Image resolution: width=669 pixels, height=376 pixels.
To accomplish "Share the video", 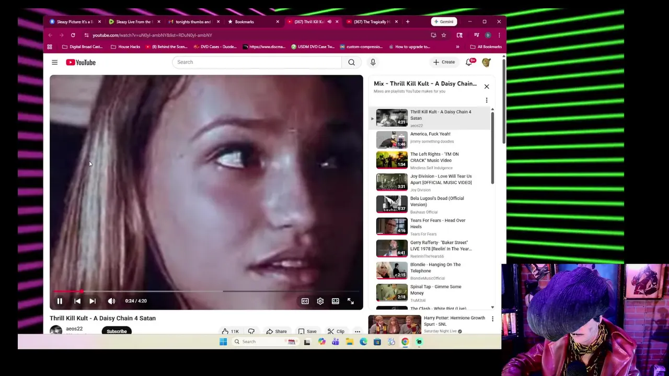I will pyautogui.click(x=276, y=331).
